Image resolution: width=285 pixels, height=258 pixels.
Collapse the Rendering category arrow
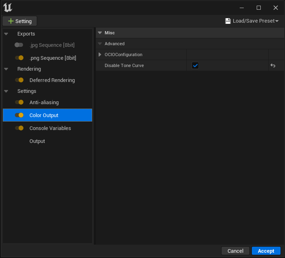point(6,69)
